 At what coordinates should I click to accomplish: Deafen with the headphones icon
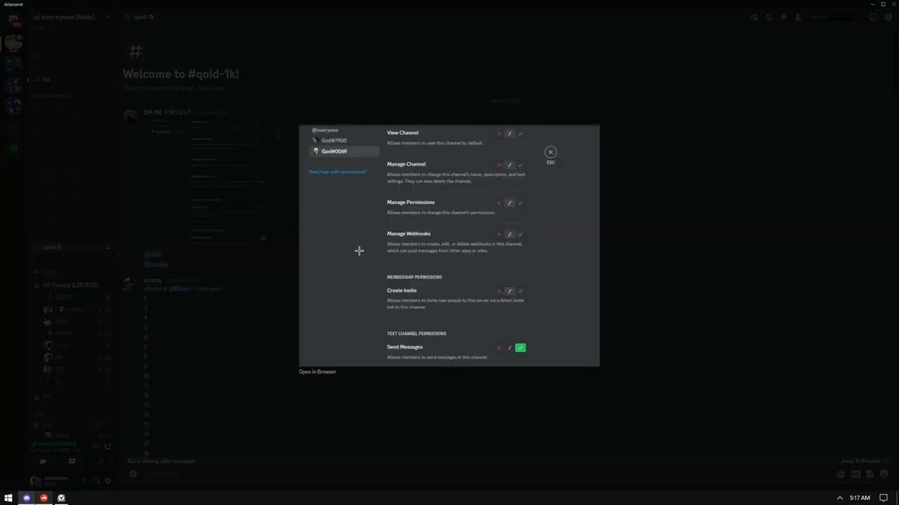tap(96, 480)
